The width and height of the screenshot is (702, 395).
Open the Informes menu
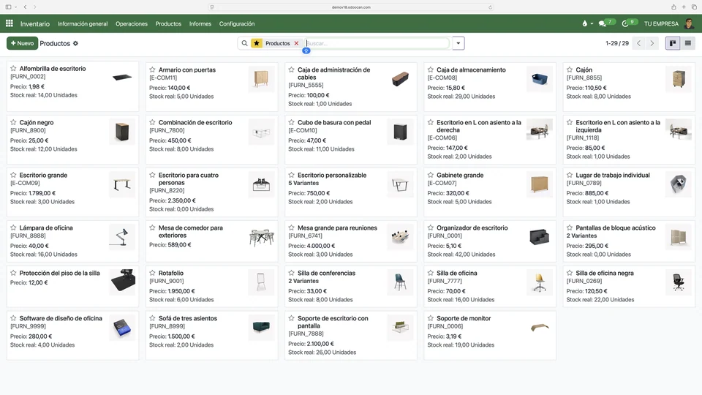pyautogui.click(x=200, y=23)
